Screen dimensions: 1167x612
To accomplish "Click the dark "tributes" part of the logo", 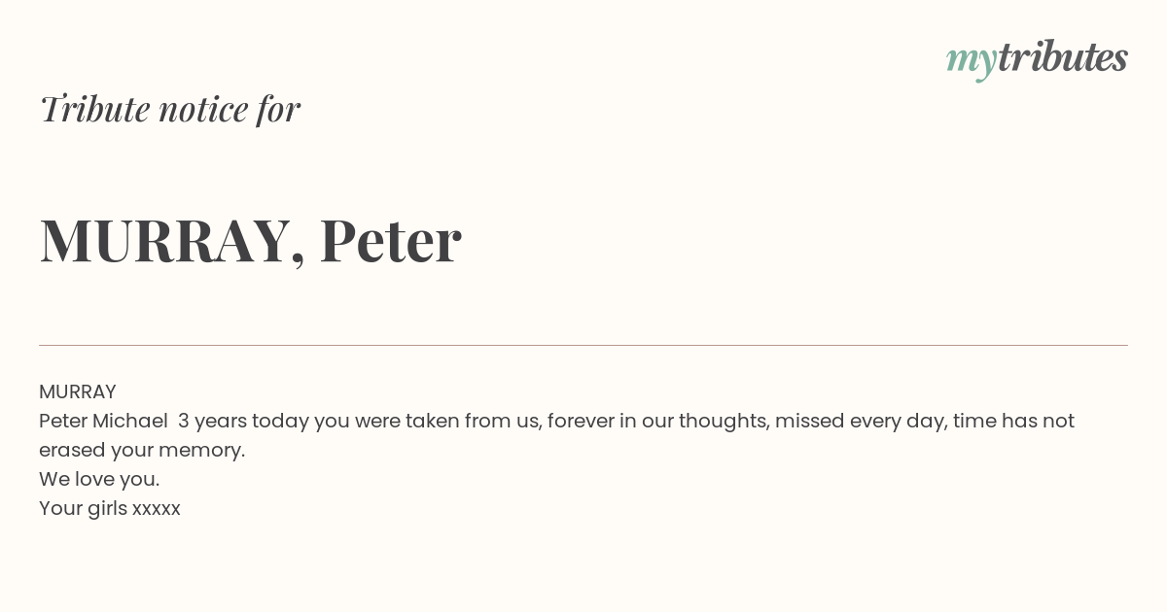I will click(x=1062, y=58).
